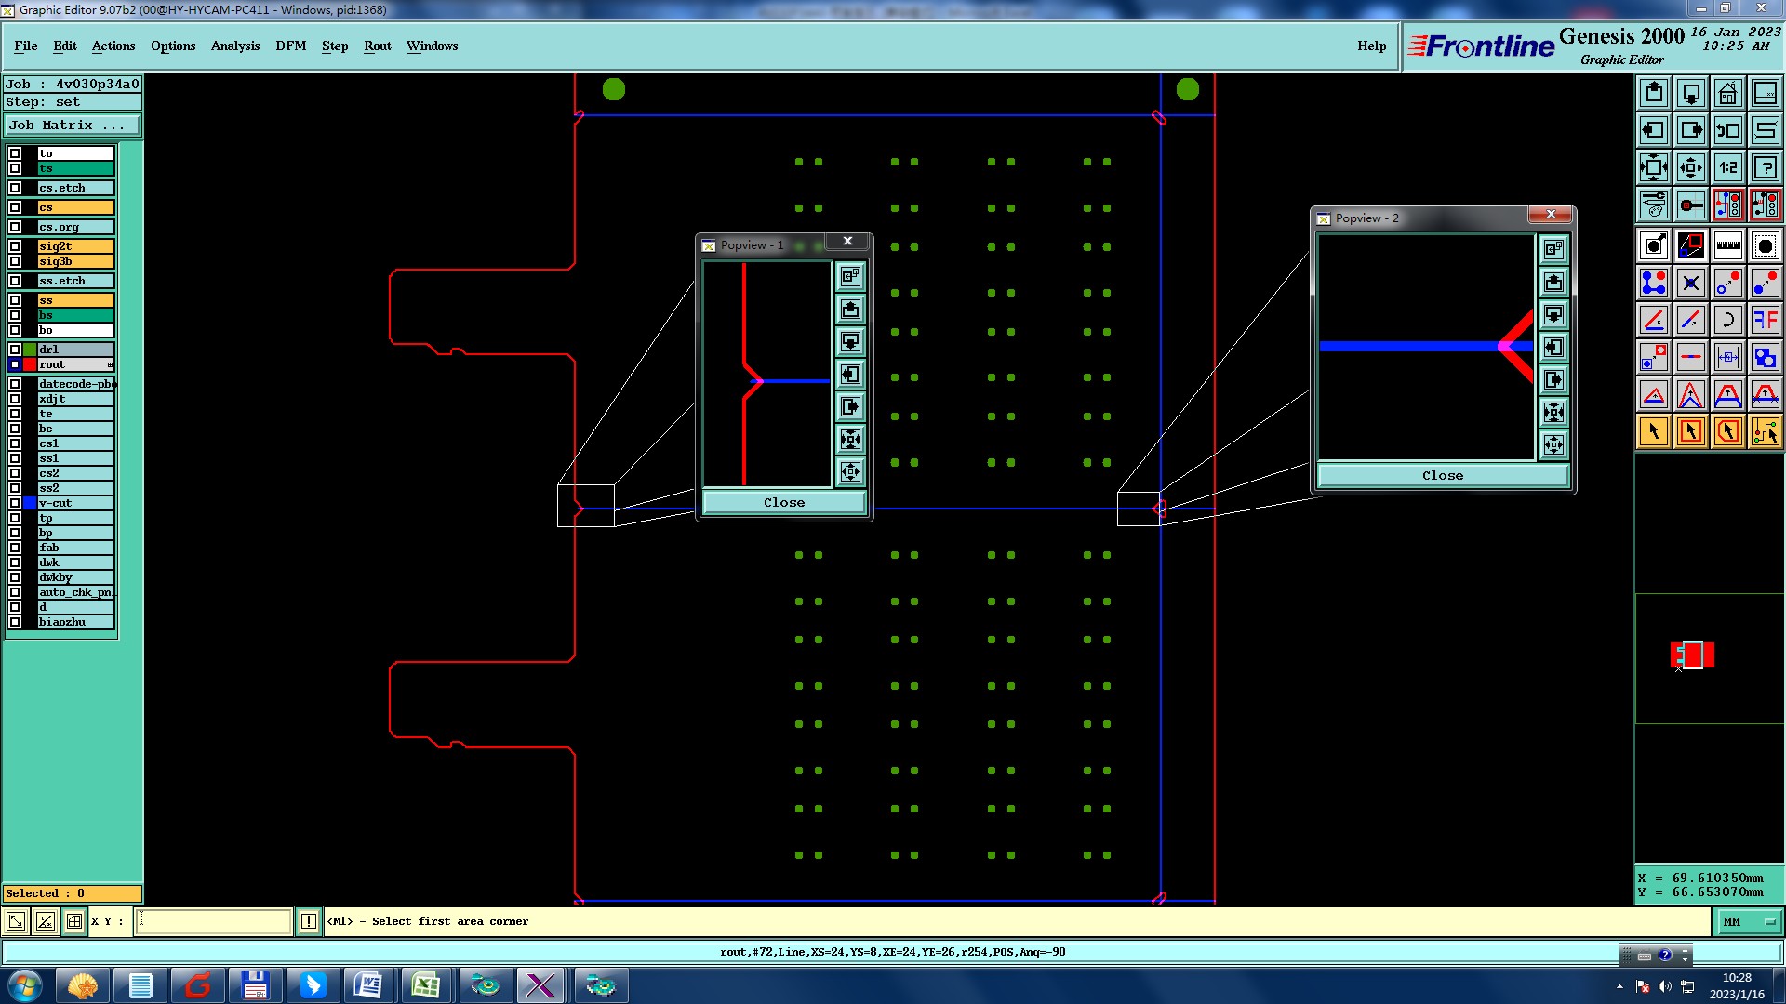Select the auto_chk_pn layer name

pyautogui.click(x=75, y=592)
